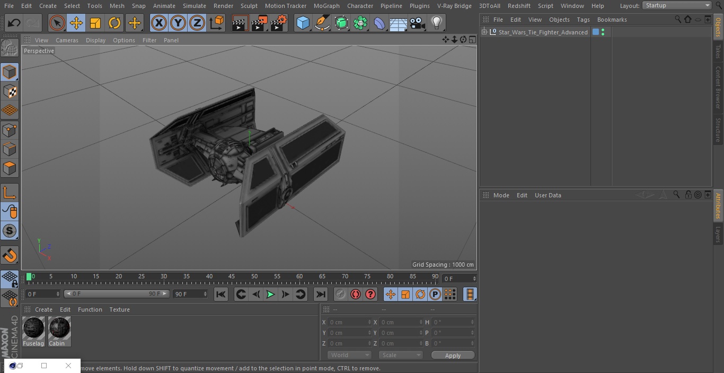
Task: Switch to the Structure side tab
Action: pos(718,130)
